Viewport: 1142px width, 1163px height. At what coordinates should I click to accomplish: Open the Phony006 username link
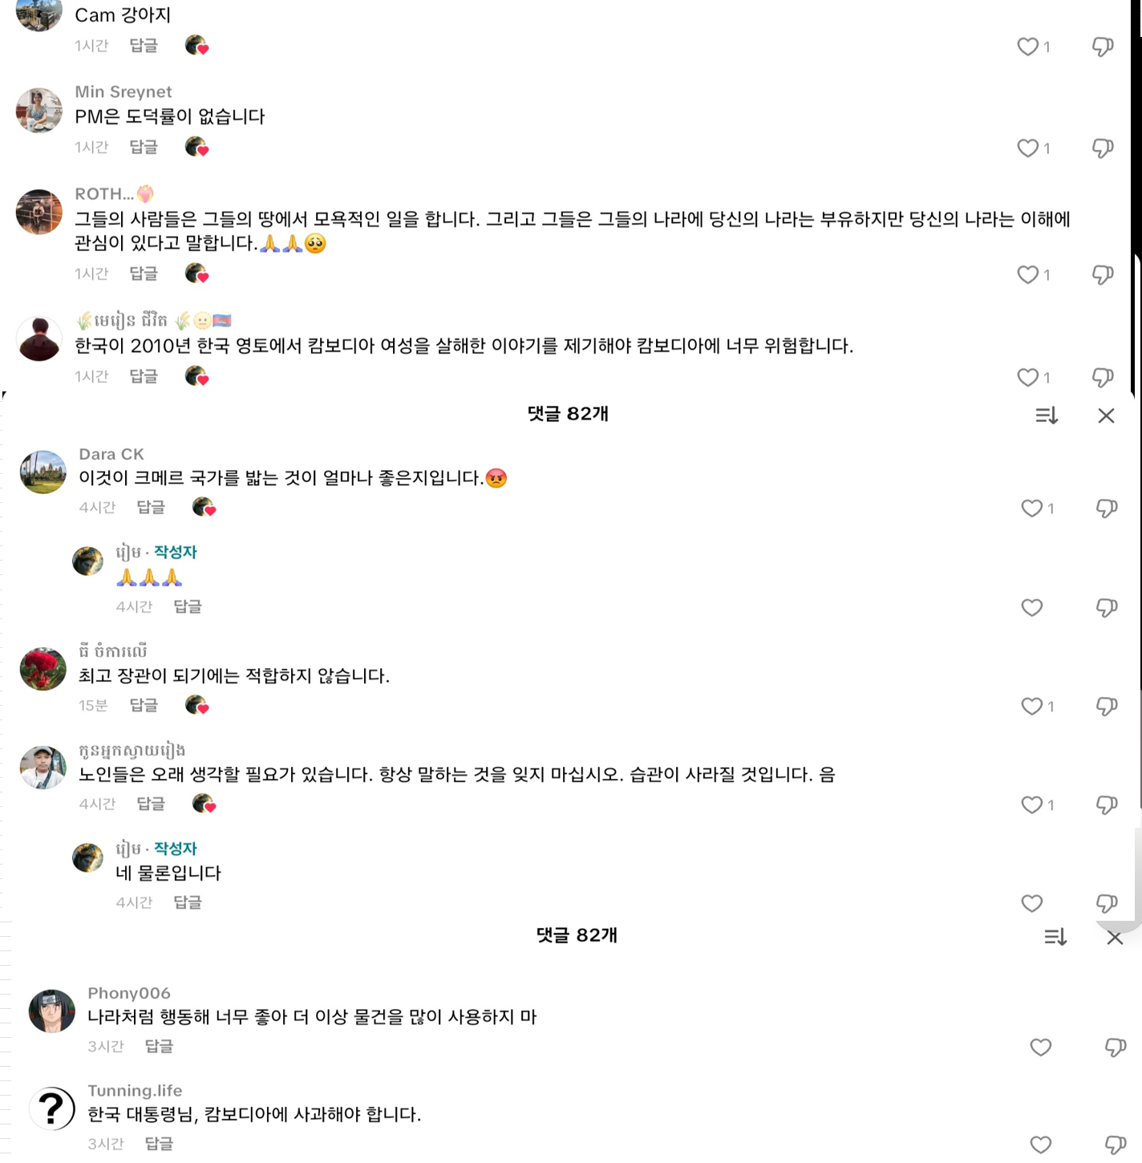coord(129,993)
